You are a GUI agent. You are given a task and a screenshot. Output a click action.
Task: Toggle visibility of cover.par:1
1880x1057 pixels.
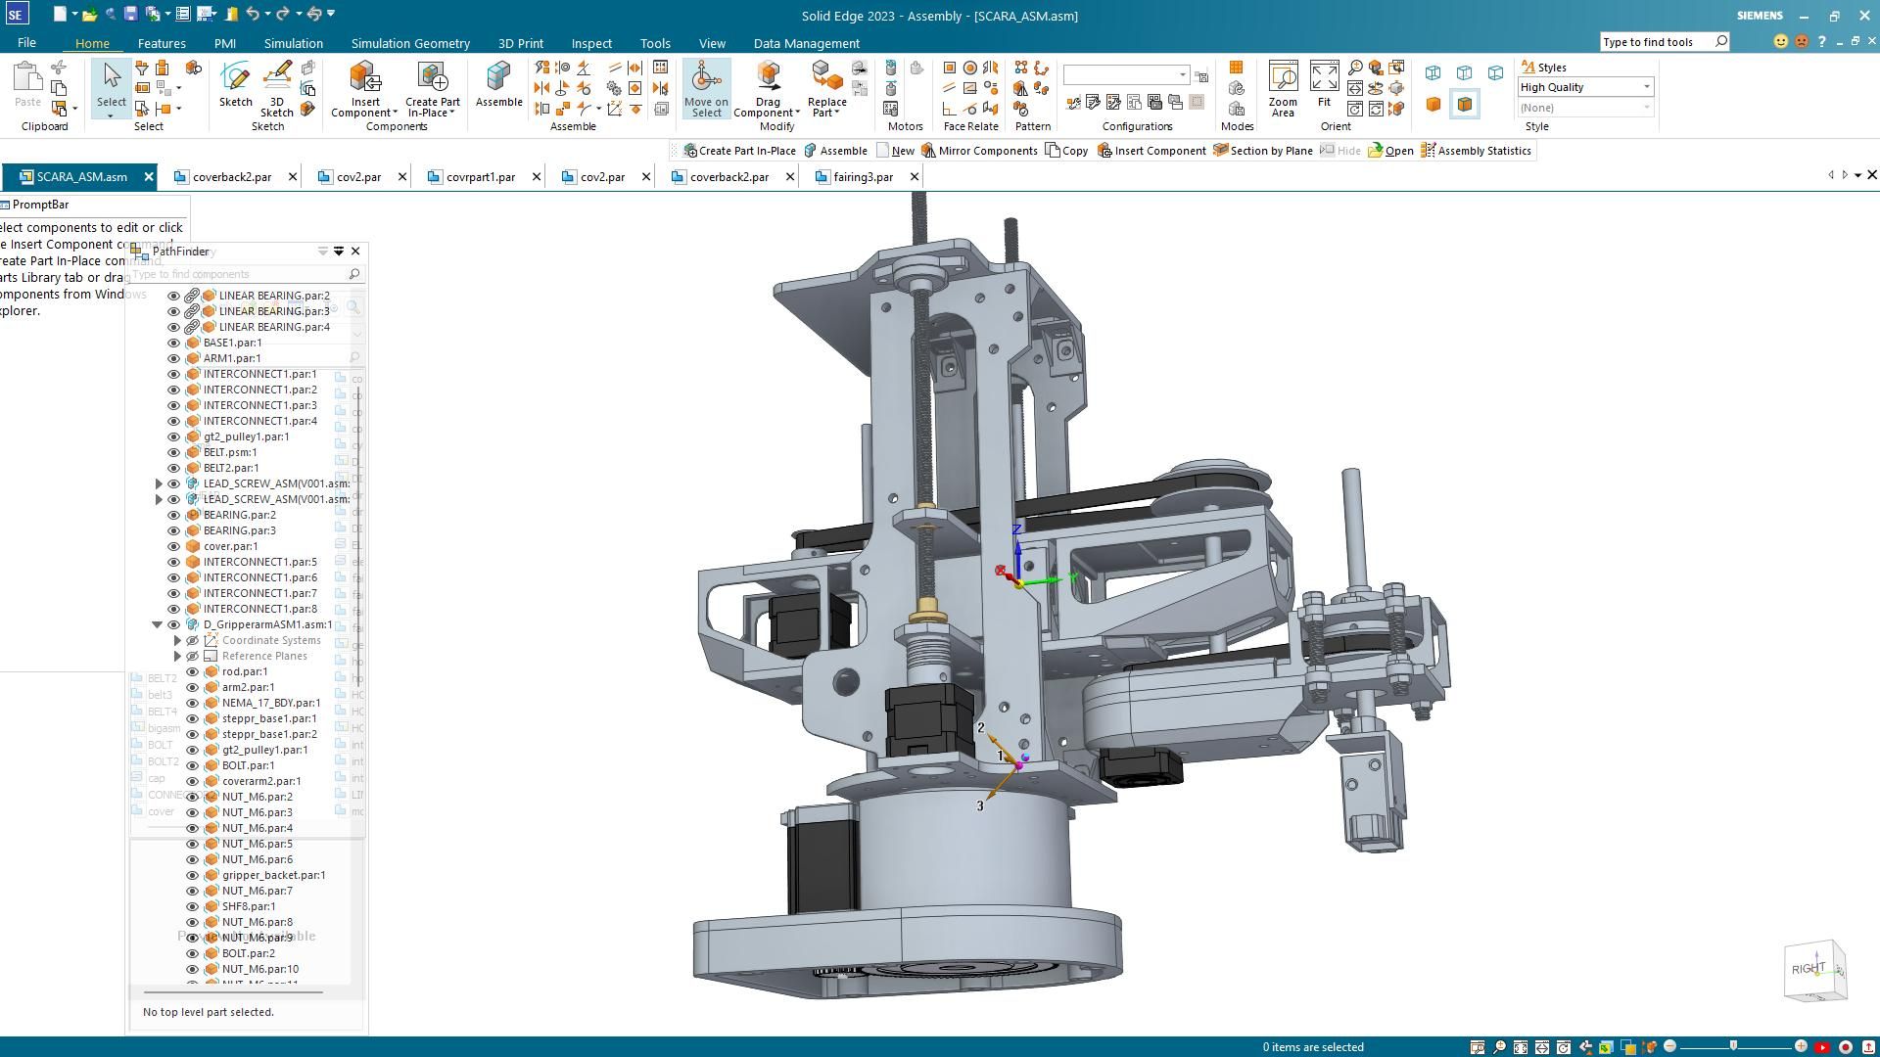coord(174,546)
